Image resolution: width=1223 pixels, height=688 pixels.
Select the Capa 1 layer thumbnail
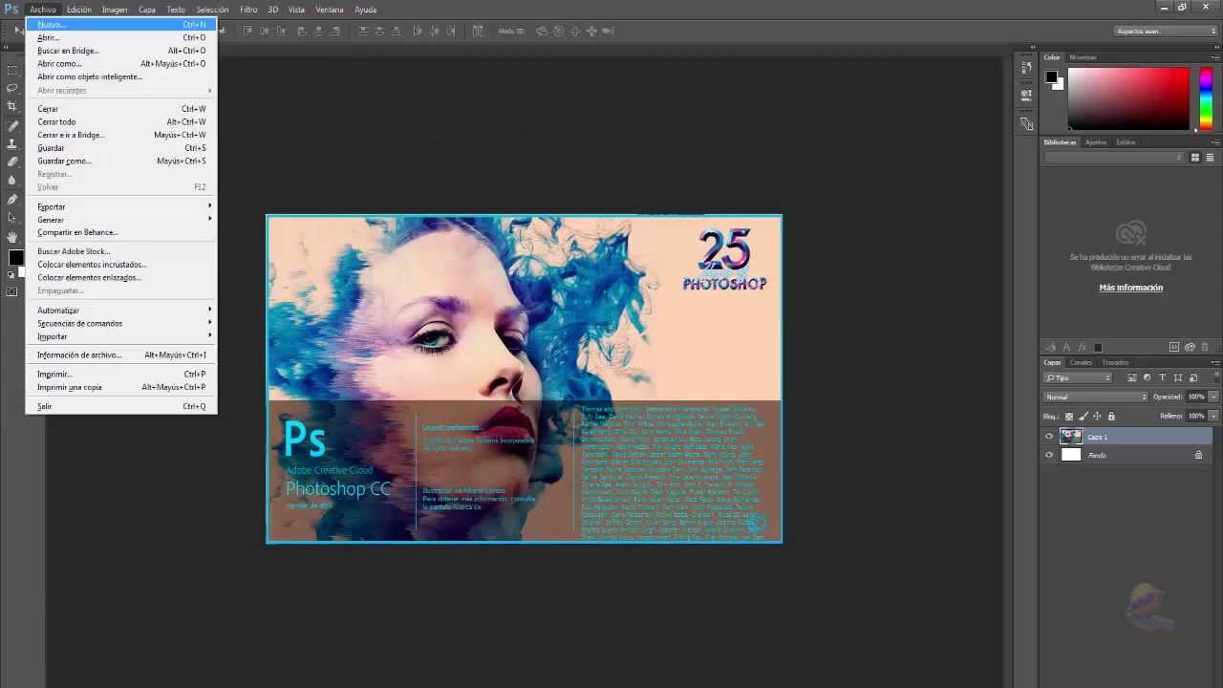click(x=1071, y=437)
